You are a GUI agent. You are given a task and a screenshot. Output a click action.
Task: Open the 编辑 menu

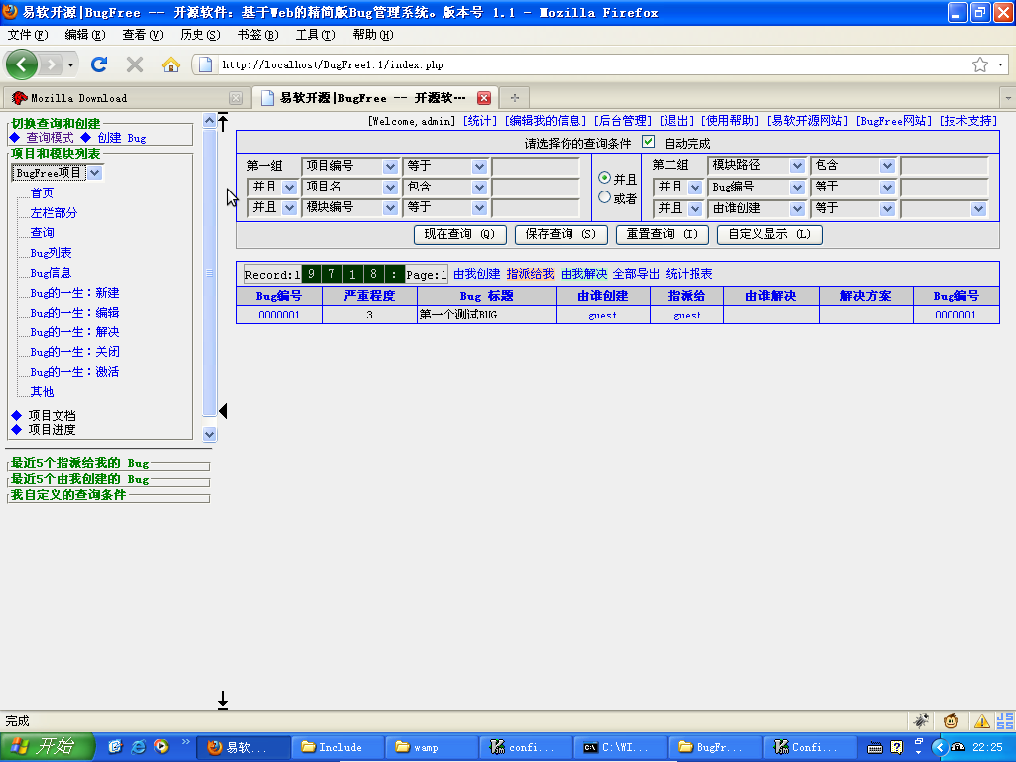(x=85, y=35)
